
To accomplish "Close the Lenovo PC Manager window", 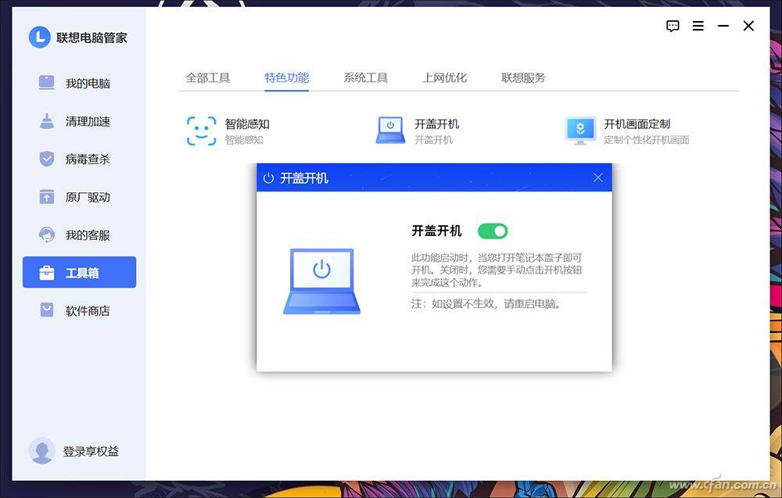I will click(x=748, y=26).
